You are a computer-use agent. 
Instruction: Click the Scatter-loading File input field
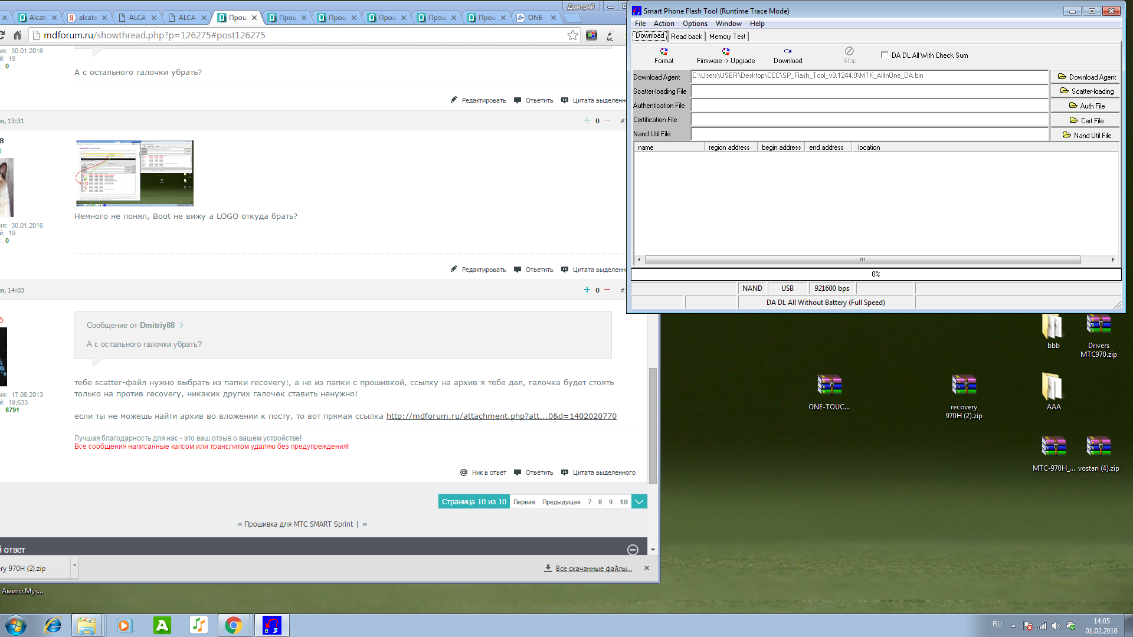click(869, 91)
